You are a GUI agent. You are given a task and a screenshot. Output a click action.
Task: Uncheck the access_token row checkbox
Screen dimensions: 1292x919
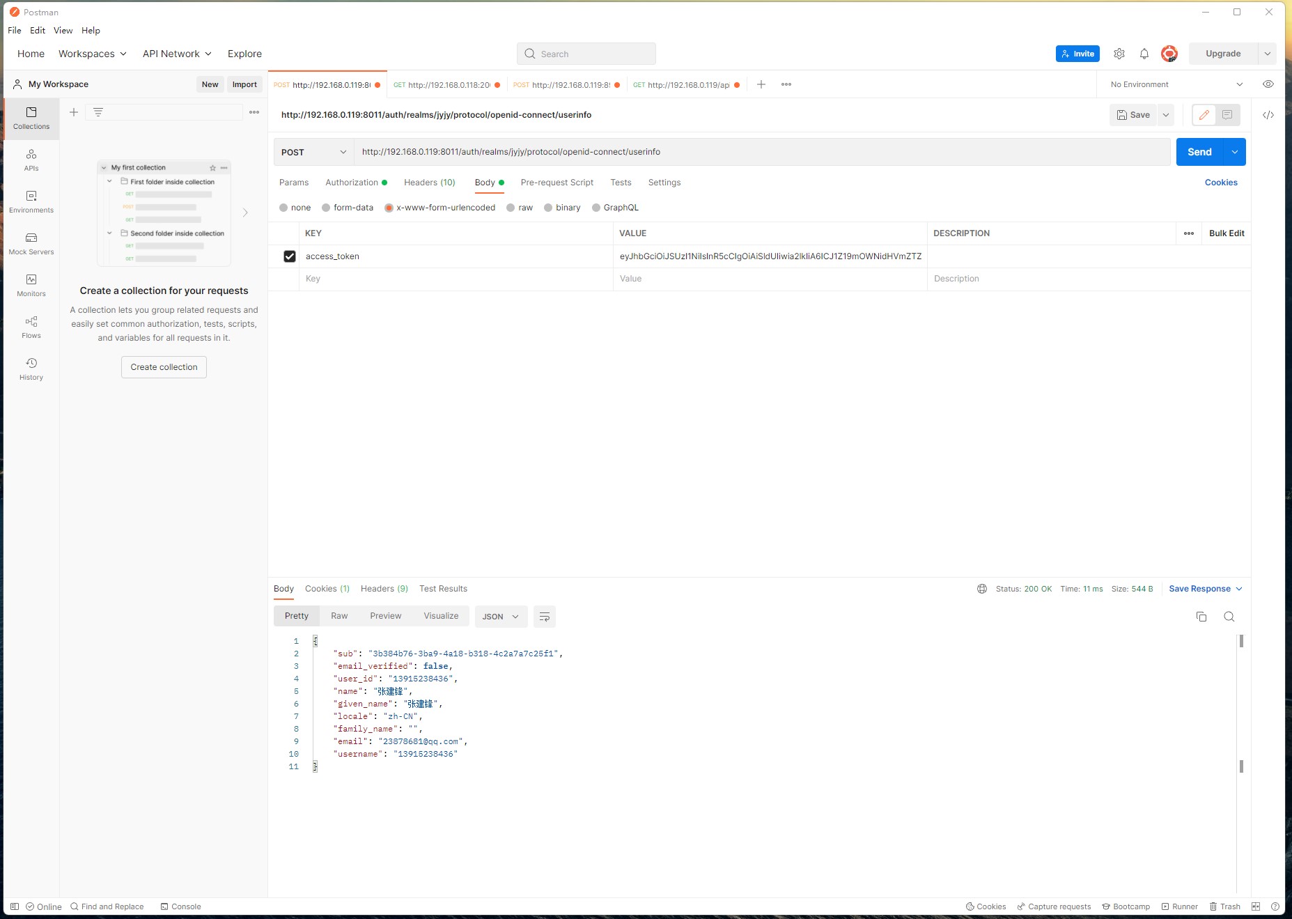pos(290,256)
